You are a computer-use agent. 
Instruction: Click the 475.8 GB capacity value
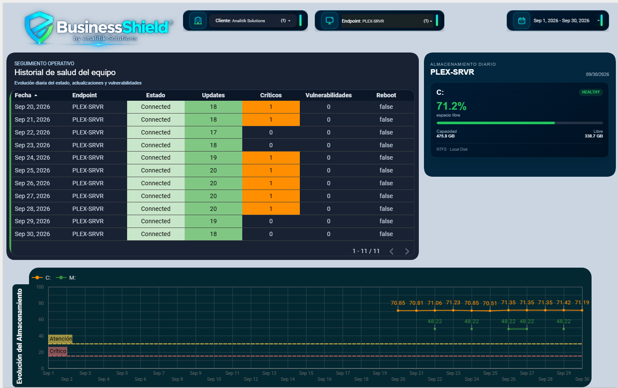point(445,136)
